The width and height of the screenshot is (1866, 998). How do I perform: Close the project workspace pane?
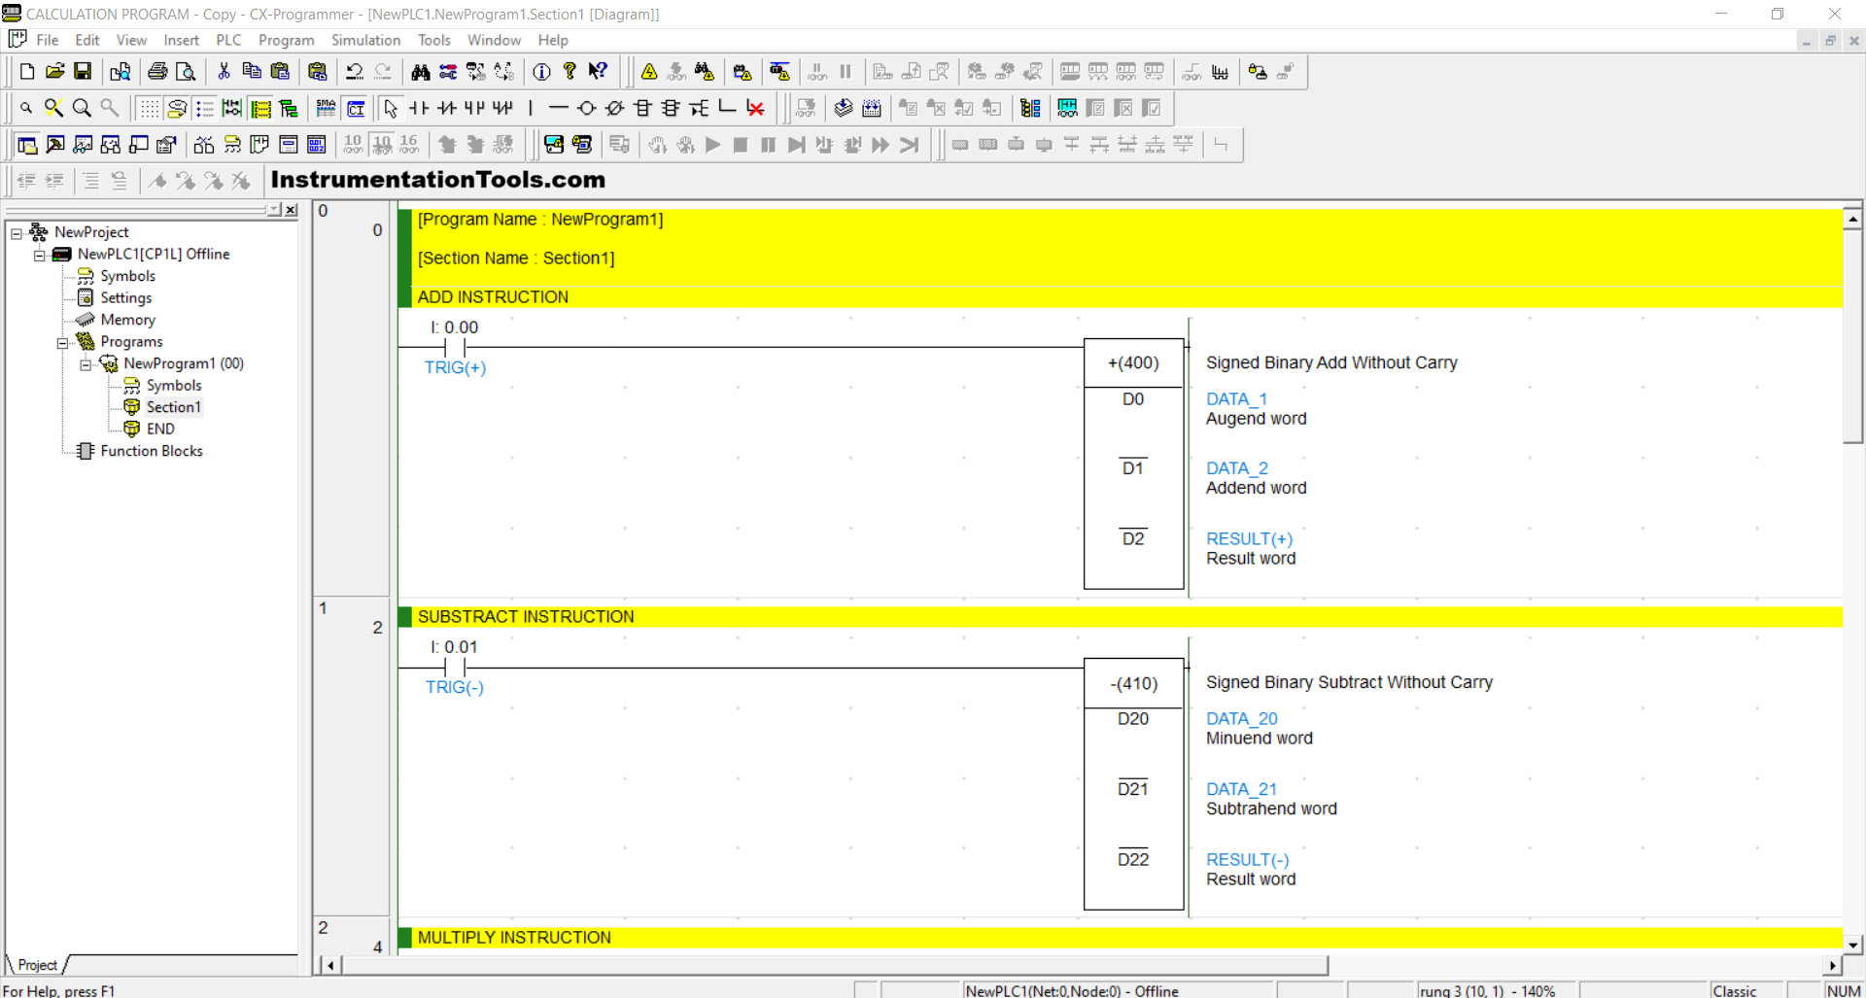(291, 210)
